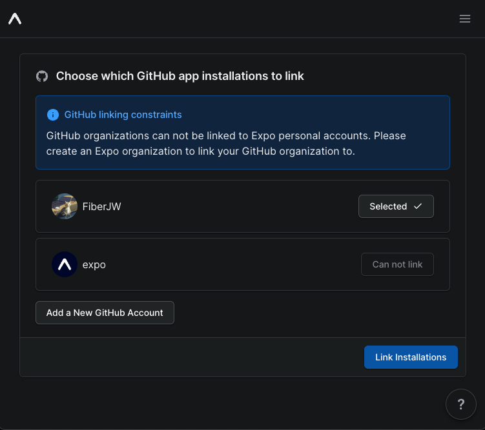Click the GitHub linking constraints title

(123, 115)
